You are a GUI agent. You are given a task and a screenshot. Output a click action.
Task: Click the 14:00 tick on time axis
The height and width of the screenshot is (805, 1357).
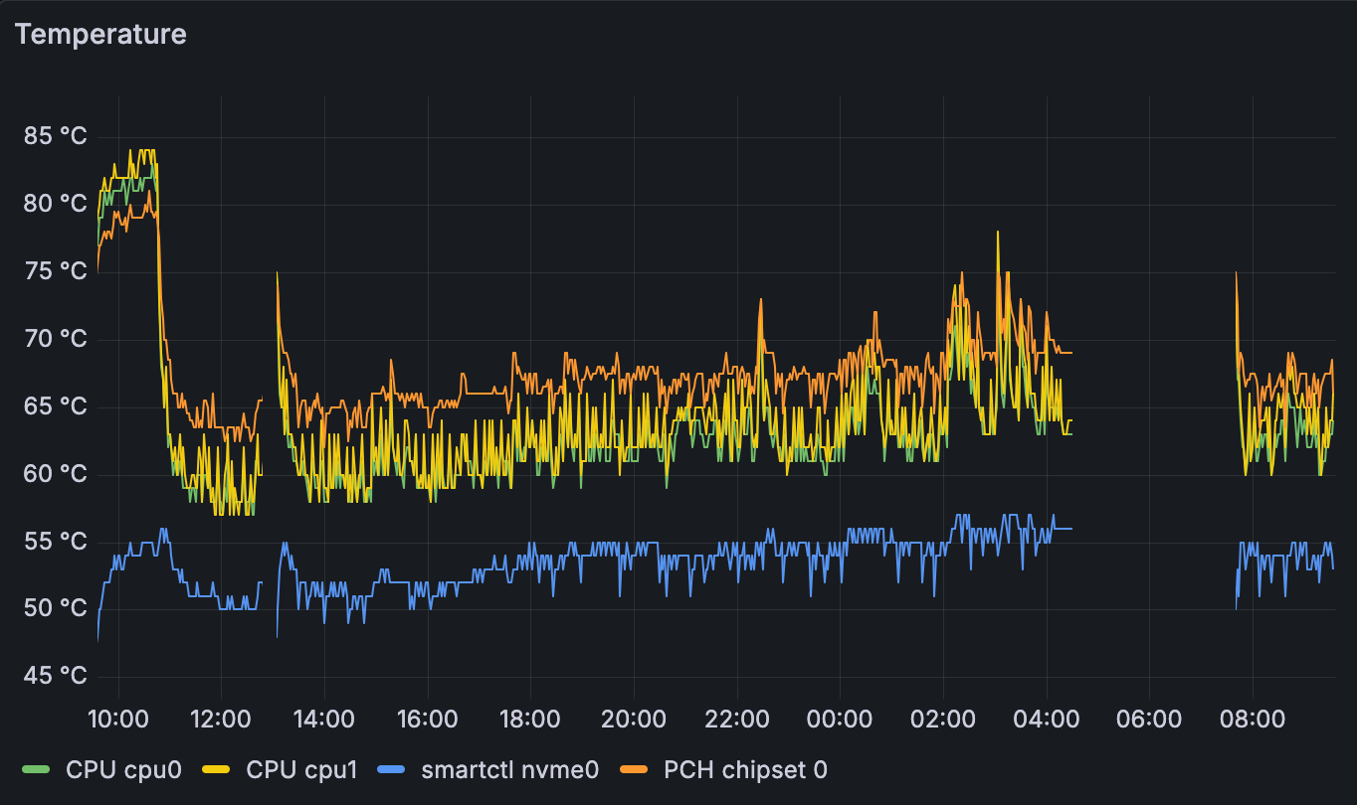(x=324, y=719)
